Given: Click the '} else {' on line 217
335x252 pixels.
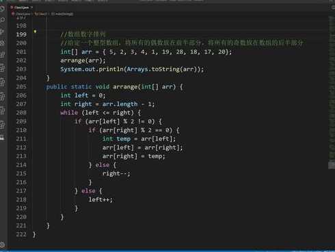Looking at the screenshot, I should click(x=88, y=191).
